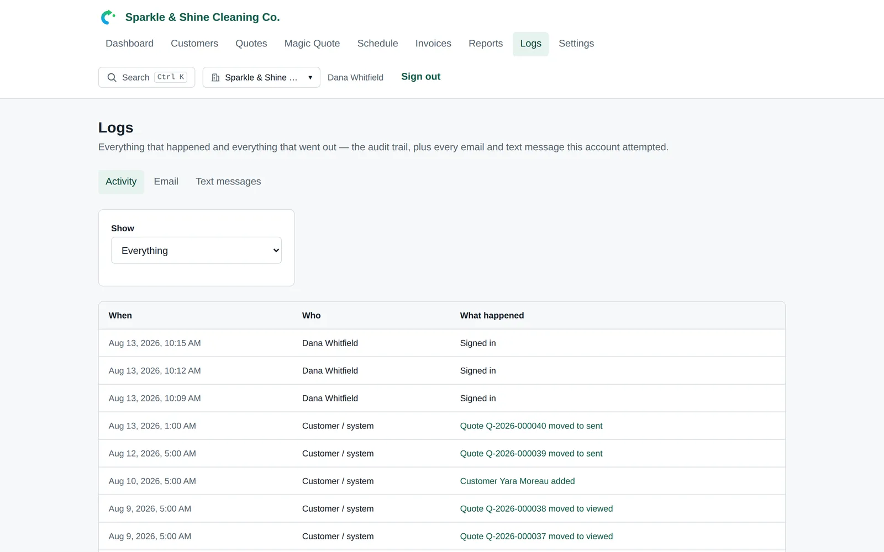Image resolution: width=884 pixels, height=552 pixels.
Task: Open Quote Q-2026-000038 moved to viewed
Action: click(536, 508)
